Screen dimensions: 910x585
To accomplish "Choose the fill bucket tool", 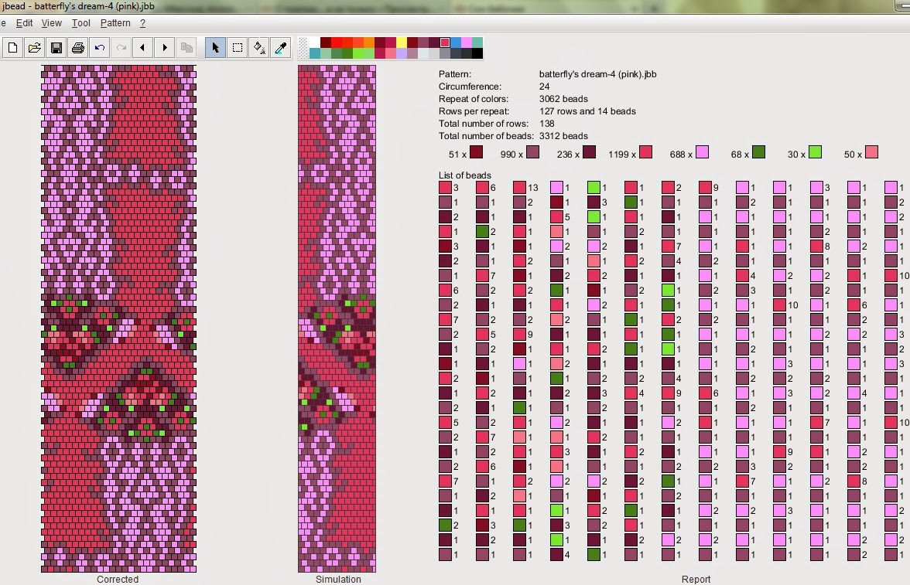I will pyautogui.click(x=259, y=48).
